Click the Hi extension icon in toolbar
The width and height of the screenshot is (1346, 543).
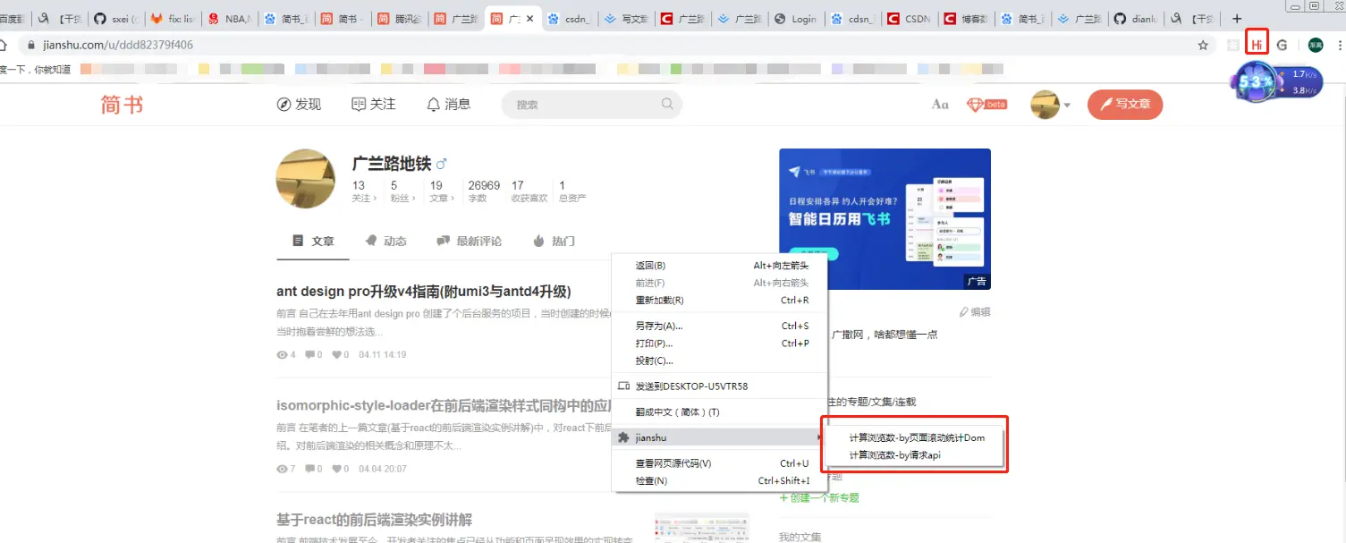click(x=1257, y=44)
